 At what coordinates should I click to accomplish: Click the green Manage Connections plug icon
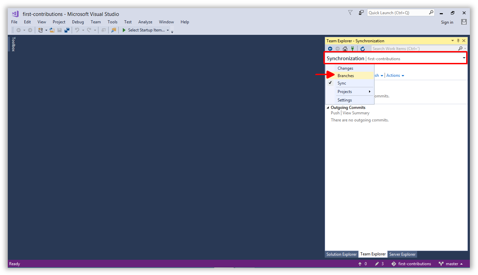352,49
